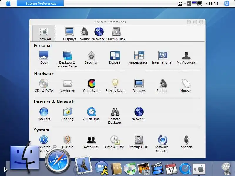This screenshot has height=176, width=235.
Task: Open the Universal Access preference pane
Action: click(x=44, y=144)
